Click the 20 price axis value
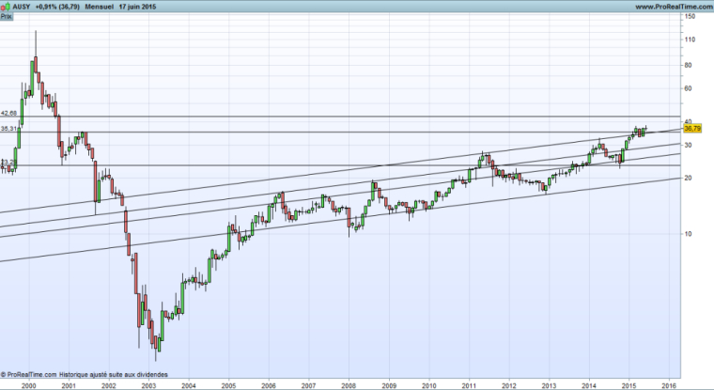Viewport: 714px width, 390px height. (688, 178)
